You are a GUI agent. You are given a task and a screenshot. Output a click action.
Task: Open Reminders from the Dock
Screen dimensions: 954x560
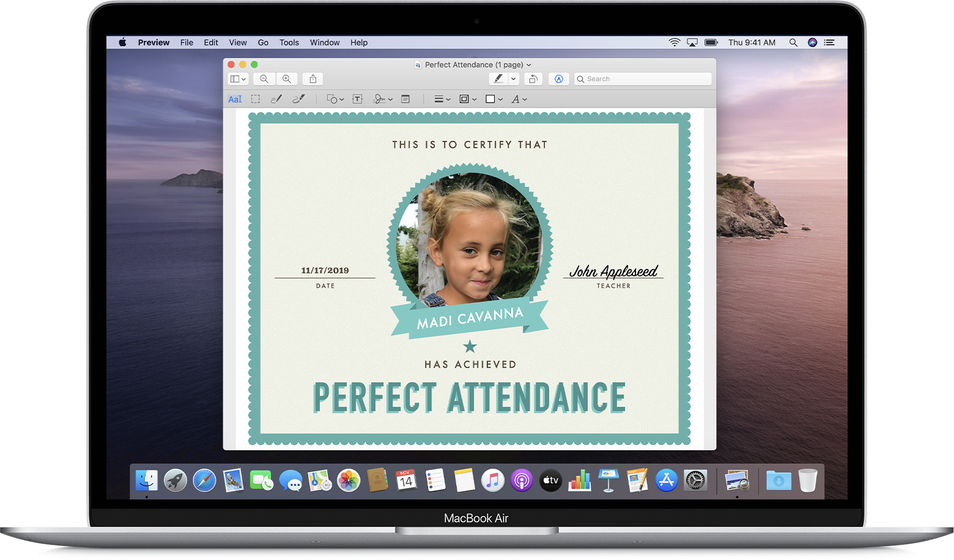pyautogui.click(x=435, y=481)
